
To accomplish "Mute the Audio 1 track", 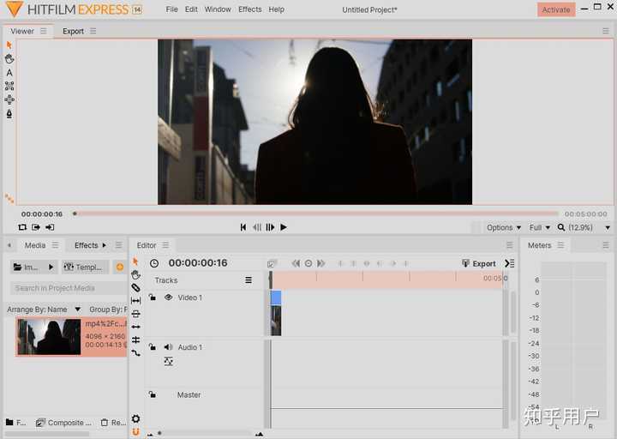I will point(168,347).
